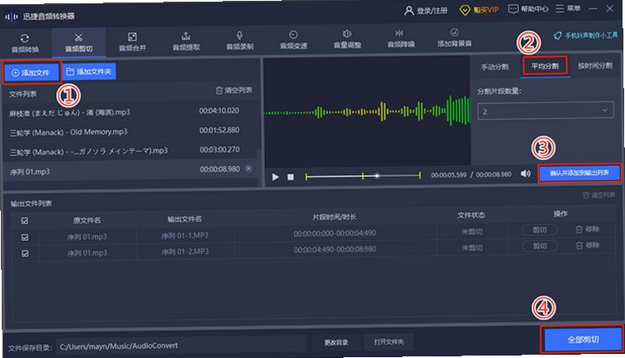Click the file list scrollbar

point(259,167)
